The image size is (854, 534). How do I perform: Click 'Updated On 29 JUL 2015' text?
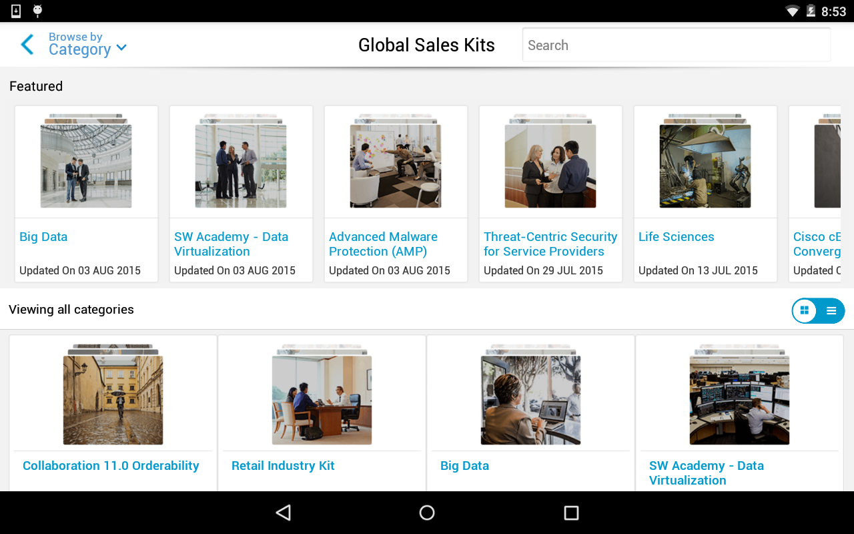point(543,270)
